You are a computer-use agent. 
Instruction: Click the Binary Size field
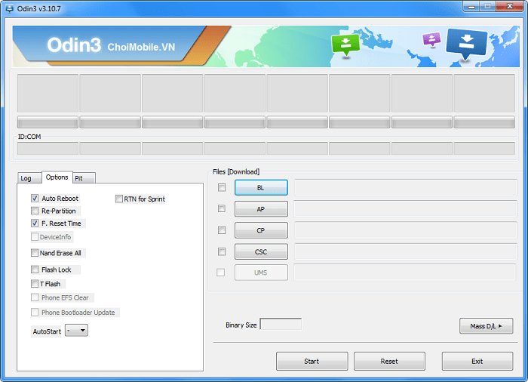point(281,325)
